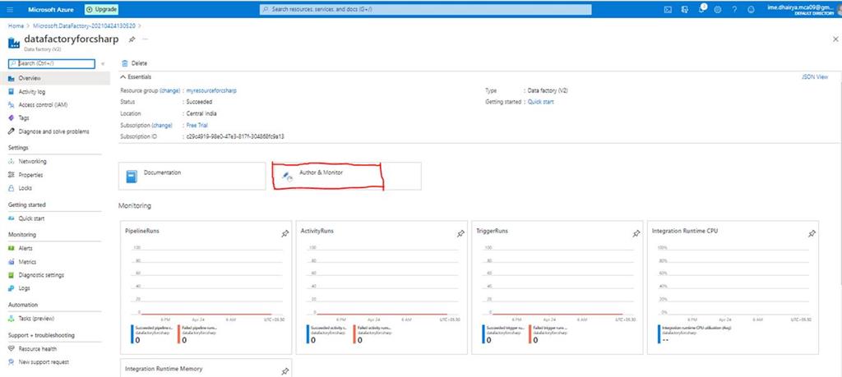Focus the global search resources bar

point(425,10)
